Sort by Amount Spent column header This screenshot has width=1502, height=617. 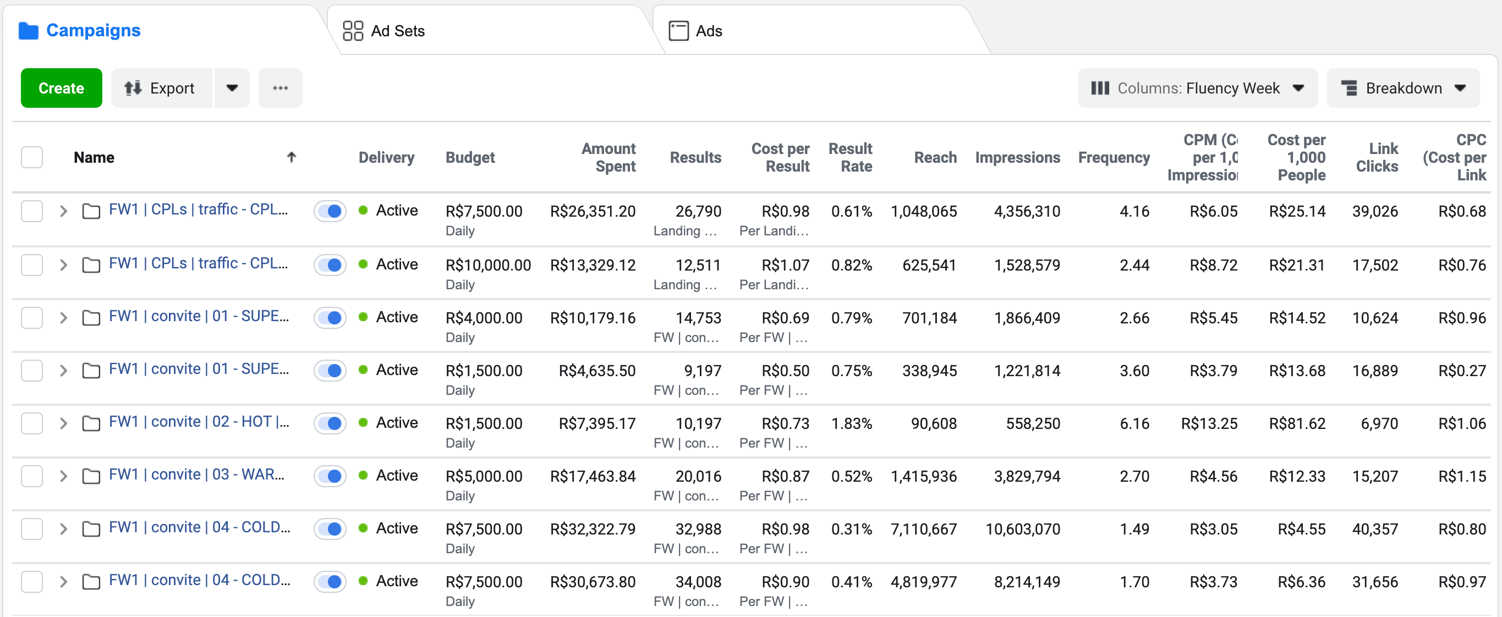point(608,157)
